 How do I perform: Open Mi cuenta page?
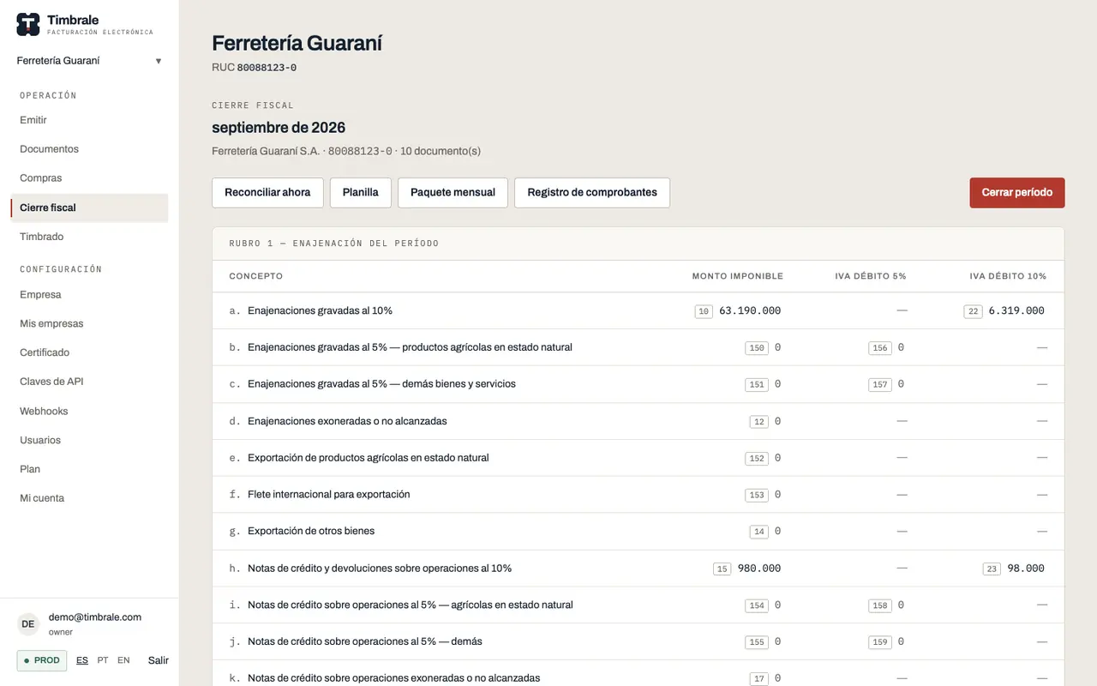pos(42,498)
